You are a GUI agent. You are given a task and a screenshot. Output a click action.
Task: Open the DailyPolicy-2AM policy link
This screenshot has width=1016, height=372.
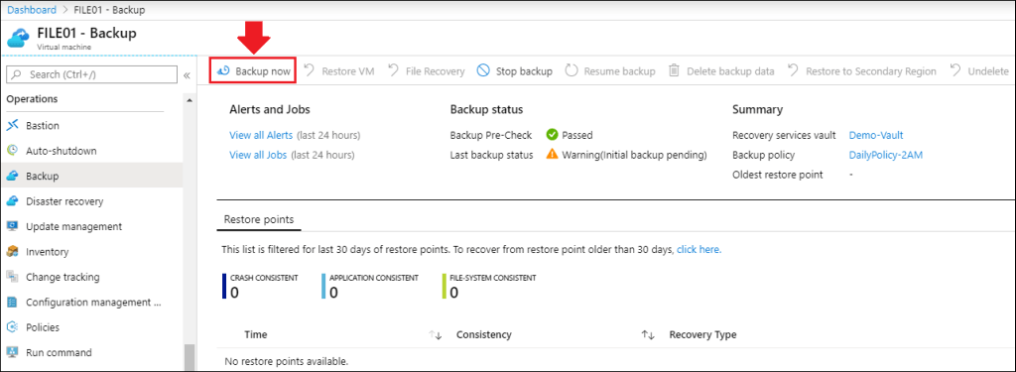click(x=885, y=155)
